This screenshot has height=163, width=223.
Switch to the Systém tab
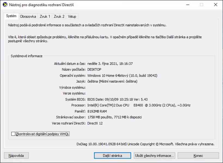tap(11, 16)
